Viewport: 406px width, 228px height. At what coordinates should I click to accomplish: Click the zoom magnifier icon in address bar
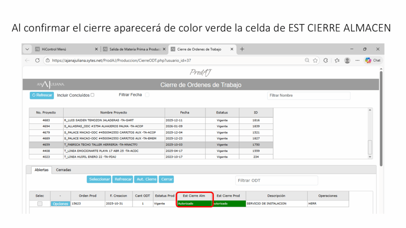tap(307, 61)
